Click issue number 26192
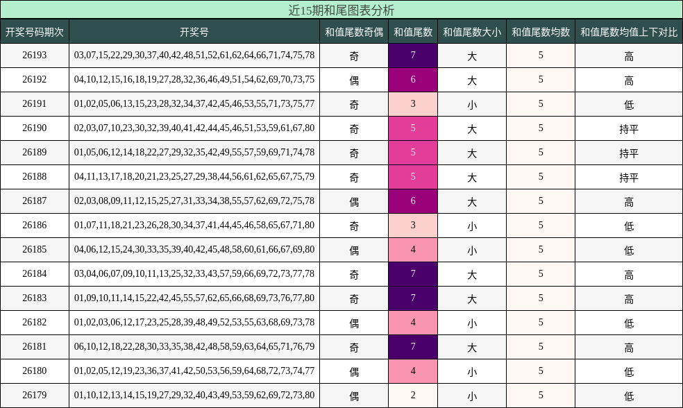The height and width of the screenshot is (408, 683). (35, 80)
